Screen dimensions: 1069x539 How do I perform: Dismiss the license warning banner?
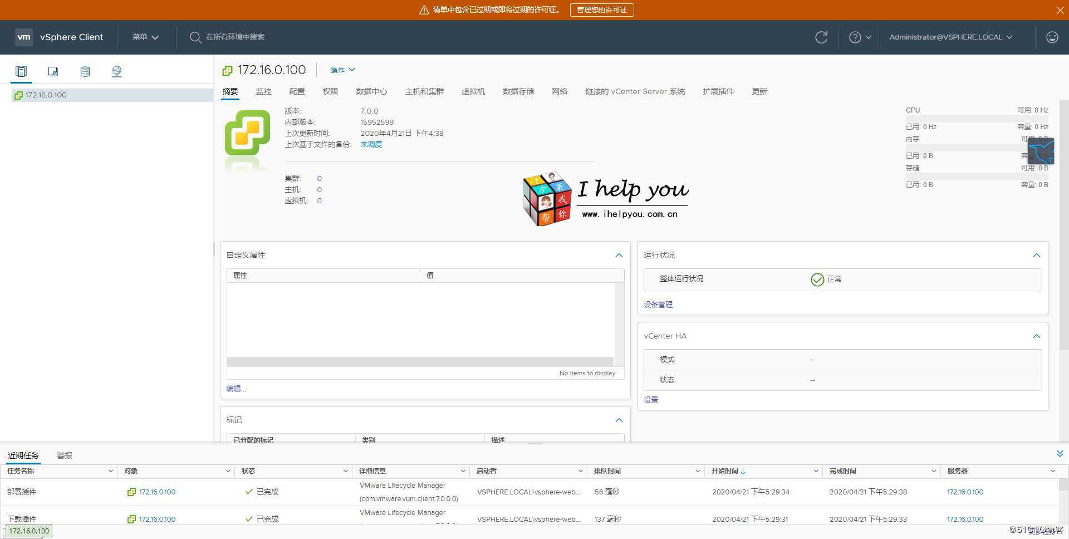(x=1060, y=10)
